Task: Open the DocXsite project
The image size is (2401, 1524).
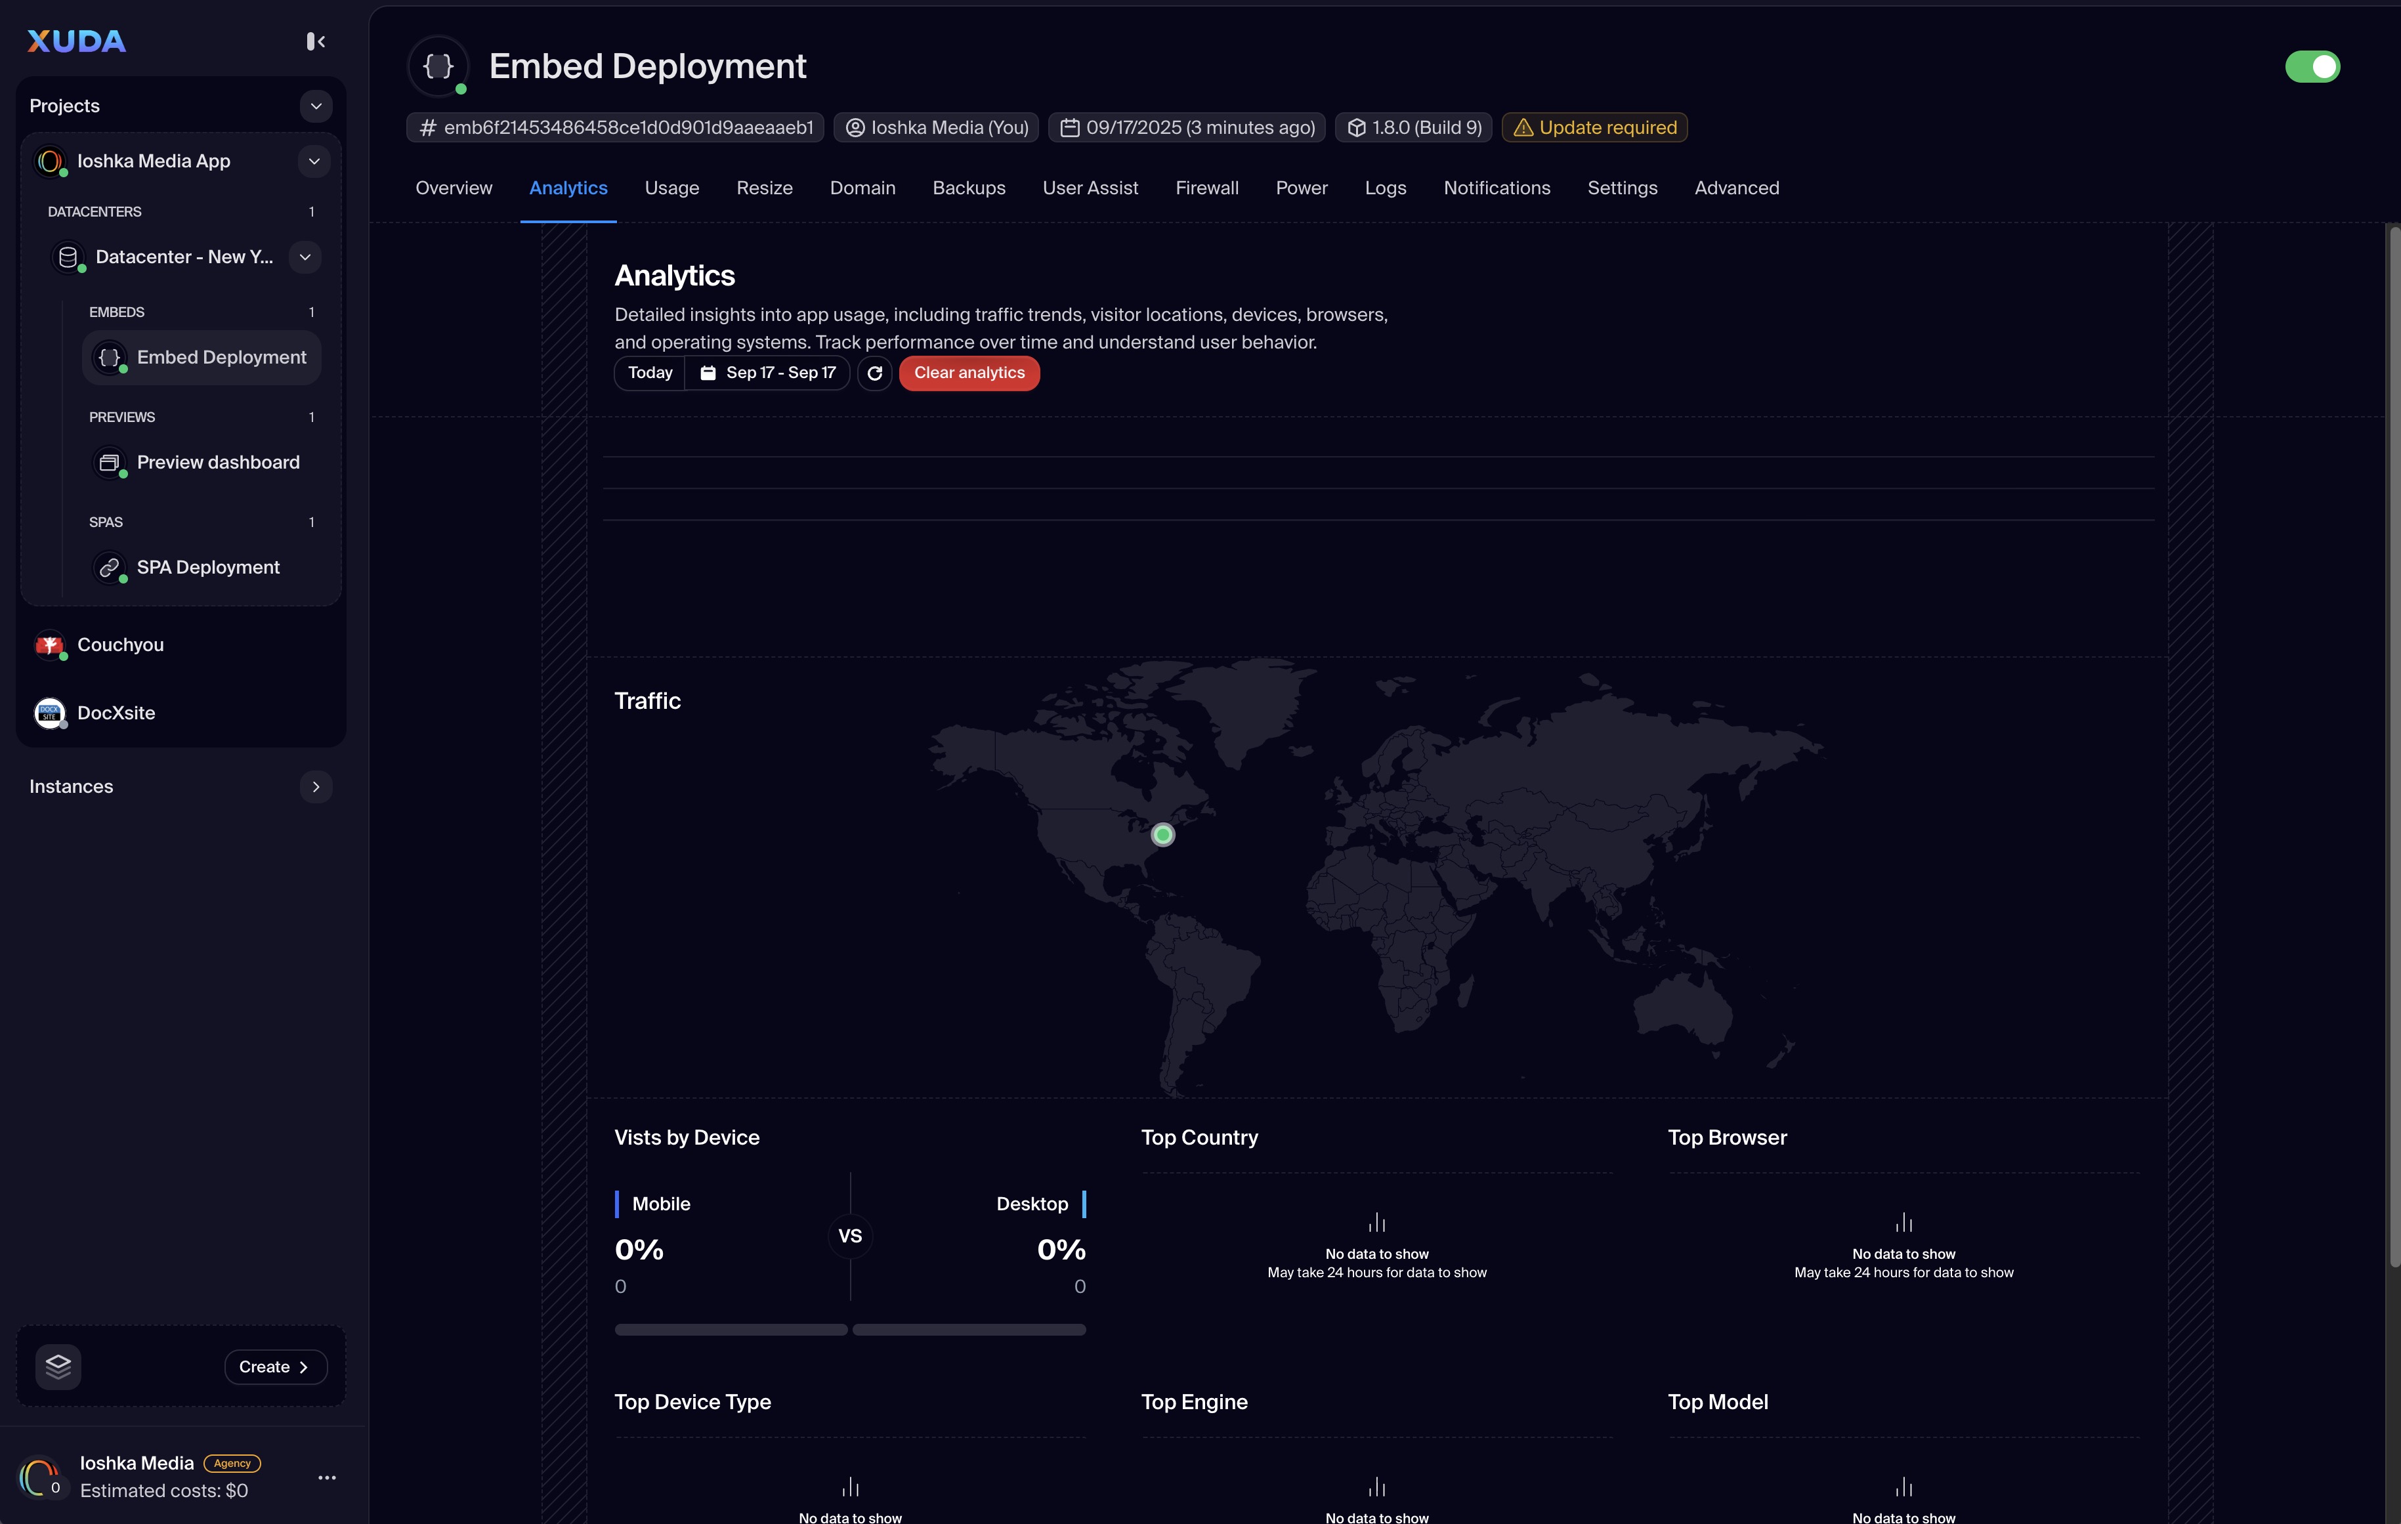Action: point(116,713)
